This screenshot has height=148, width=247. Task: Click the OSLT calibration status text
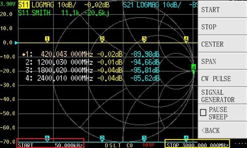click(113, 145)
